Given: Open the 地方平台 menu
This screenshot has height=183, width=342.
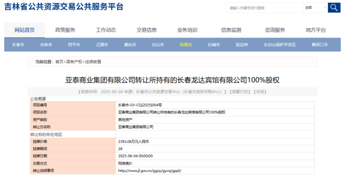Looking at the screenshot, I should pos(316,30).
